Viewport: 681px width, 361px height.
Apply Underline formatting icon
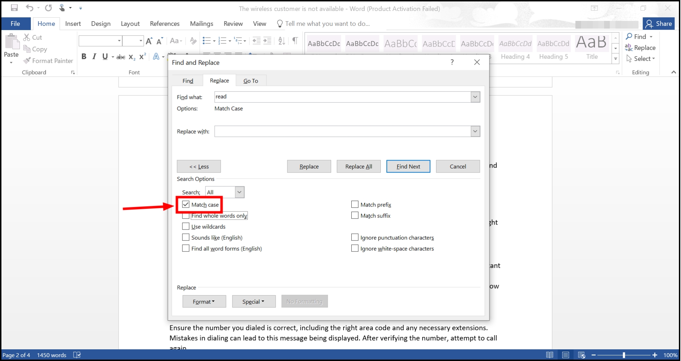tap(105, 57)
